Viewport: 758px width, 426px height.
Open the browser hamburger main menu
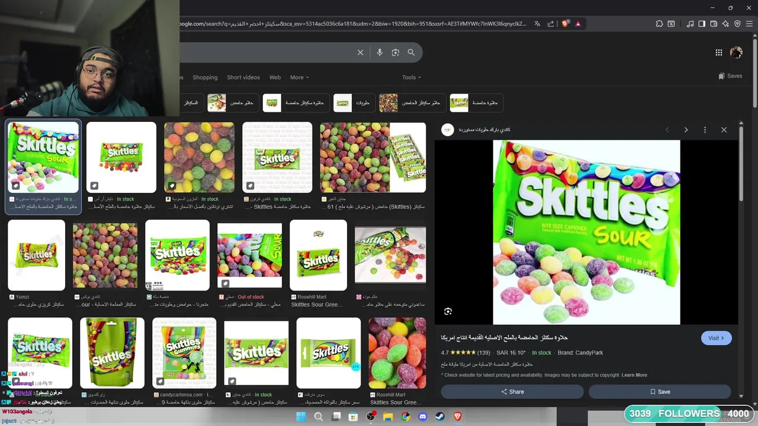[x=749, y=24]
